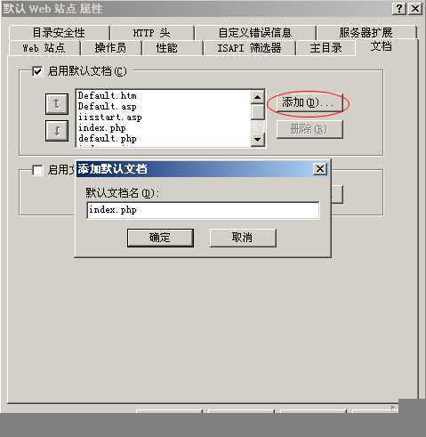The height and width of the screenshot is (437, 426).
Task: Move selected document up with arrow button
Action: click(57, 104)
